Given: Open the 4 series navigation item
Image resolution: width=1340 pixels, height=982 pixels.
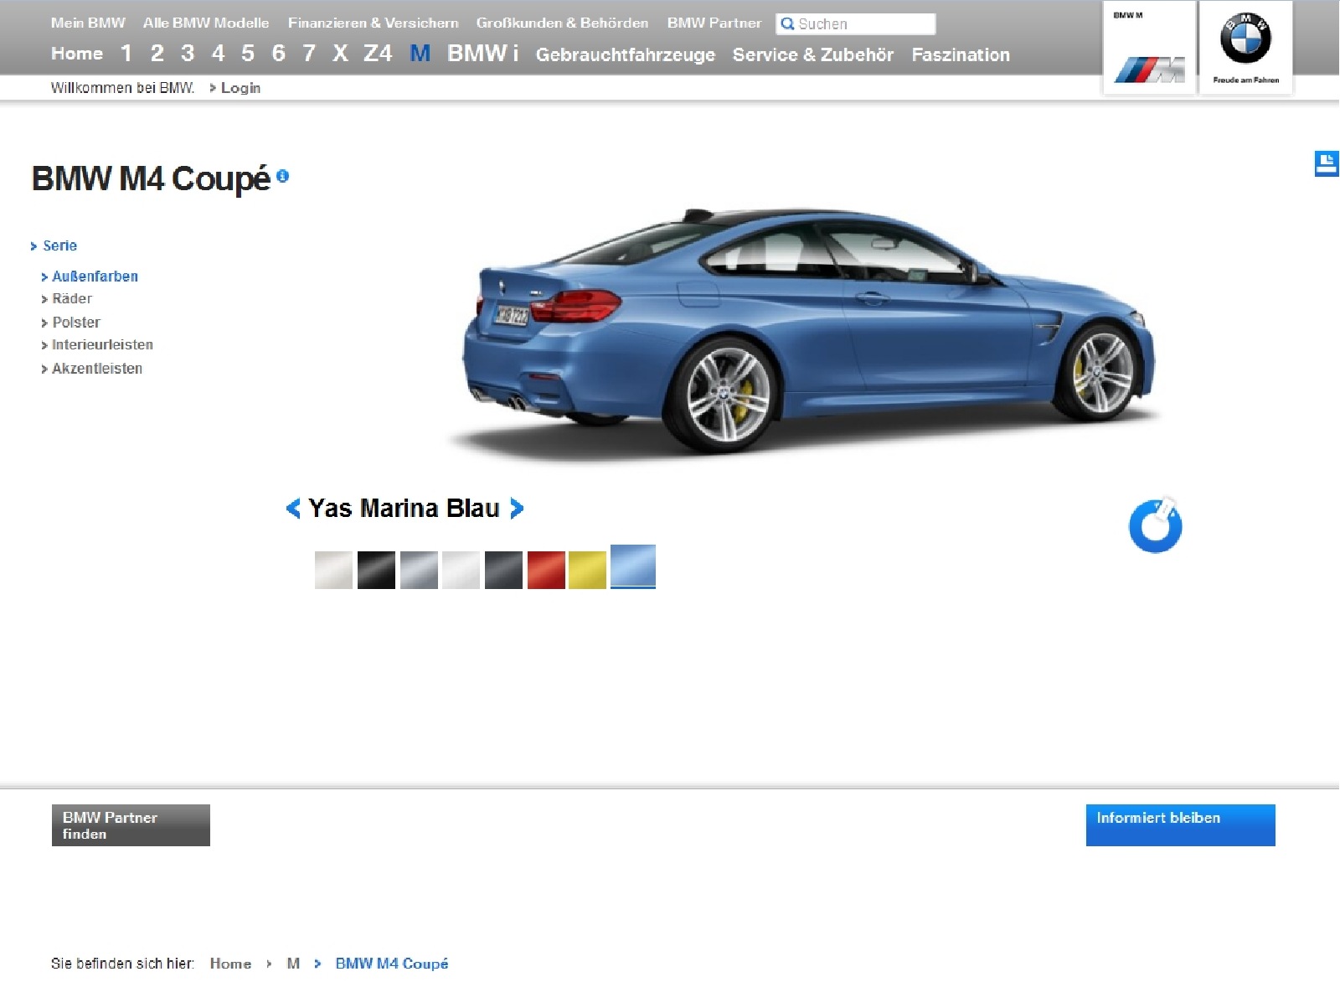Looking at the screenshot, I should pyautogui.click(x=218, y=54).
